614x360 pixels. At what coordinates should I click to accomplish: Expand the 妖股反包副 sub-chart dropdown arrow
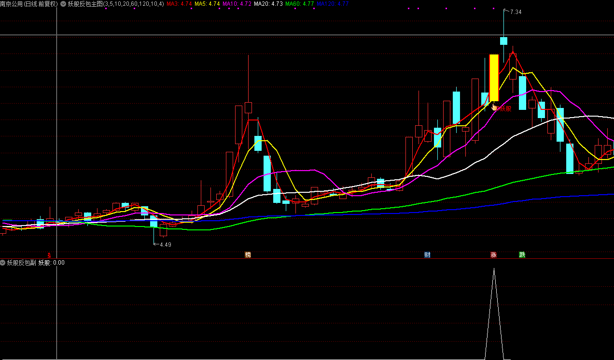pos(3,263)
